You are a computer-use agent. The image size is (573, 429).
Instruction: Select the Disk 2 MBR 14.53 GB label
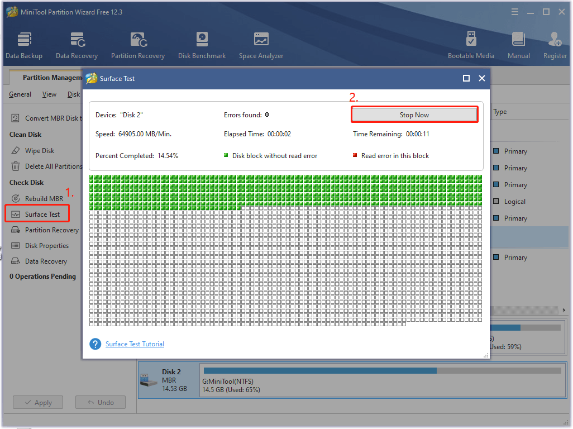click(174, 380)
